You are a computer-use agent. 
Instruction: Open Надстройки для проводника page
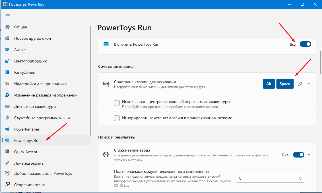point(46,84)
